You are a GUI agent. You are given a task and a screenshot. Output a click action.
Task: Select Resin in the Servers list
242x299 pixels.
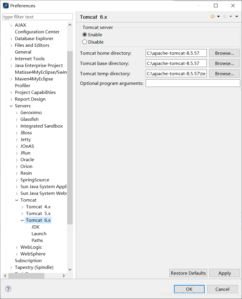coord(26,173)
